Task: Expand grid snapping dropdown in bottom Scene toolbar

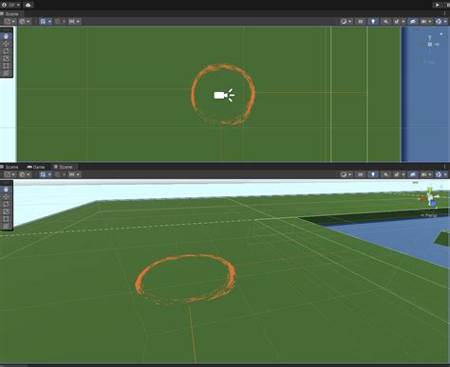Action: click(49, 174)
